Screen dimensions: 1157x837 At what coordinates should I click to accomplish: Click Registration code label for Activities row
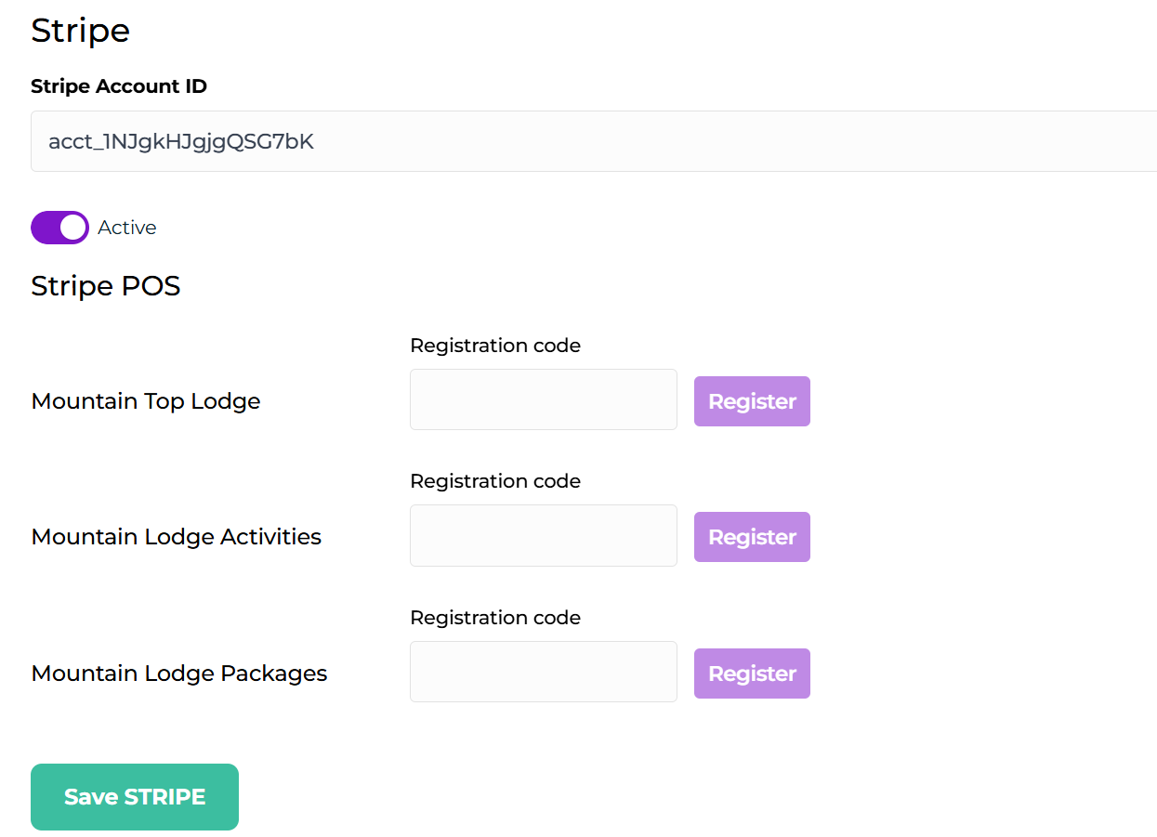(495, 481)
